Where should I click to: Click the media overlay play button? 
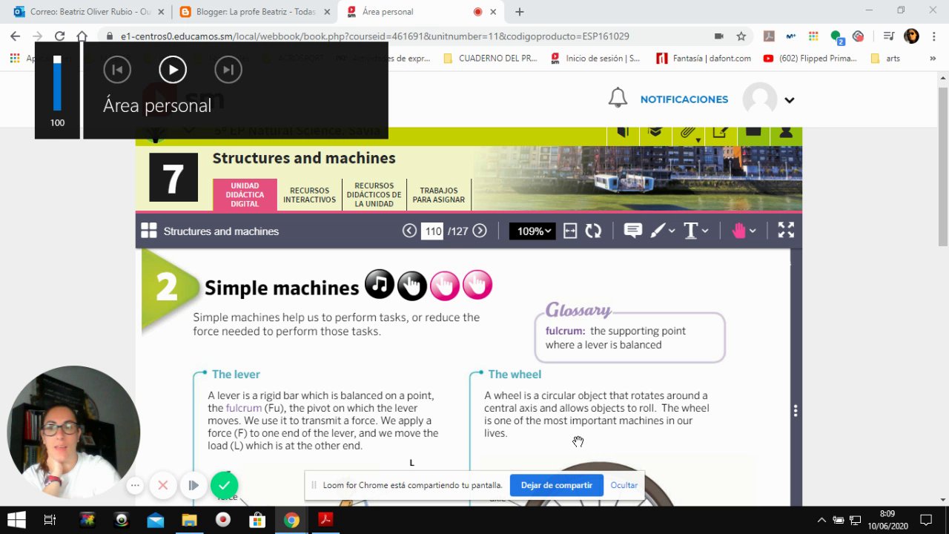click(173, 70)
